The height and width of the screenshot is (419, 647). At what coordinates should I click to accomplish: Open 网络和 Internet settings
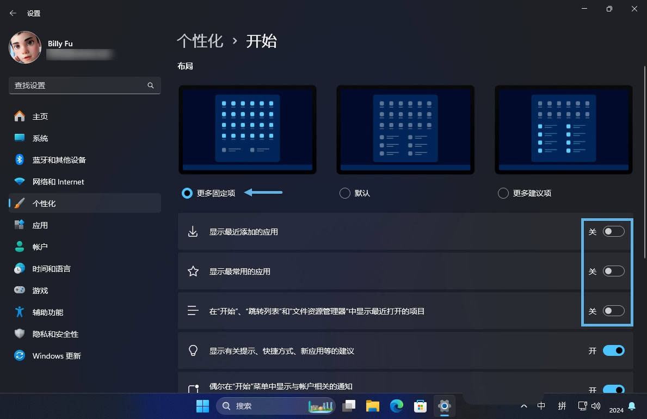tap(58, 182)
